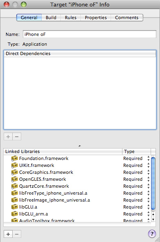Click the Linked Libraries column header
This screenshot has height=242, width=160.
coord(63,151)
